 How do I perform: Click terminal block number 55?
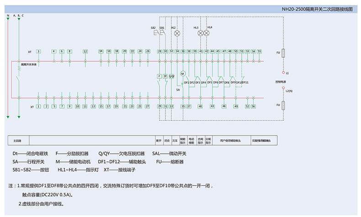click(259, 51)
